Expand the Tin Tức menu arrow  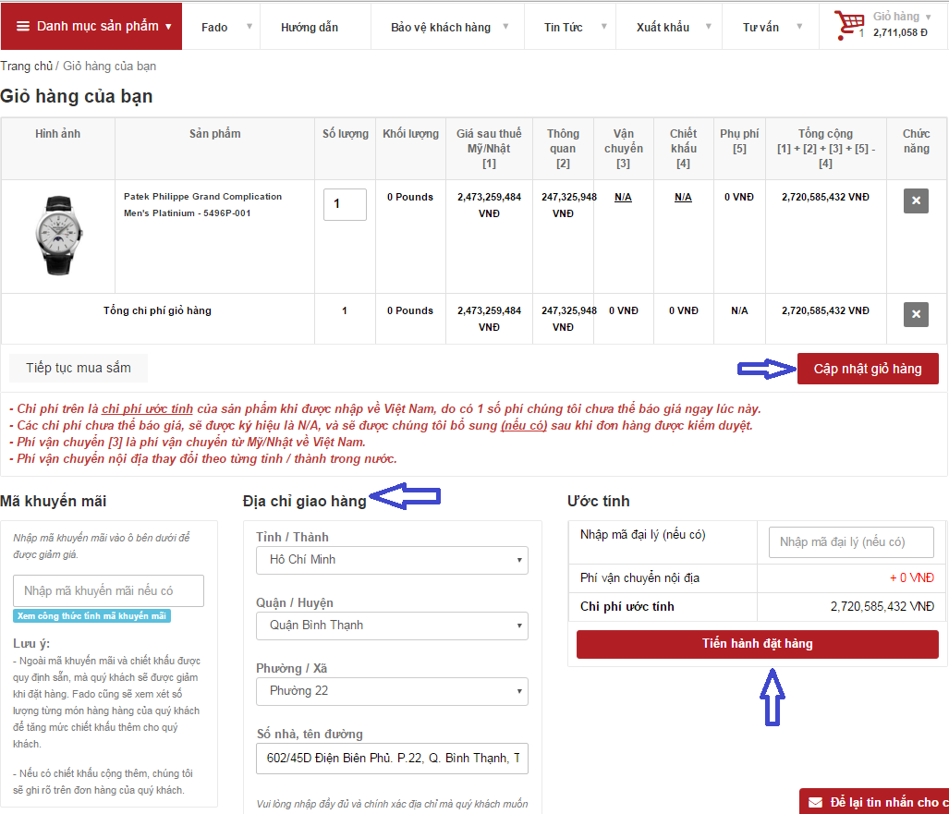tap(603, 27)
